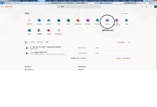Open the list view options dropdown
The image size is (157, 107).
tap(130, 42)
